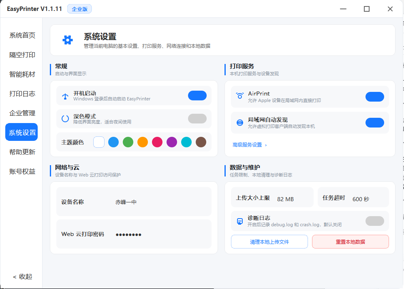Minimize the EasyPrinter window

[x=343, y=9]
